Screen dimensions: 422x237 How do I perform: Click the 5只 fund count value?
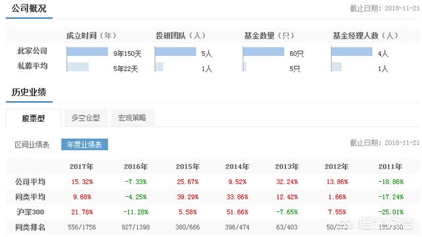[x=295, y=69]
